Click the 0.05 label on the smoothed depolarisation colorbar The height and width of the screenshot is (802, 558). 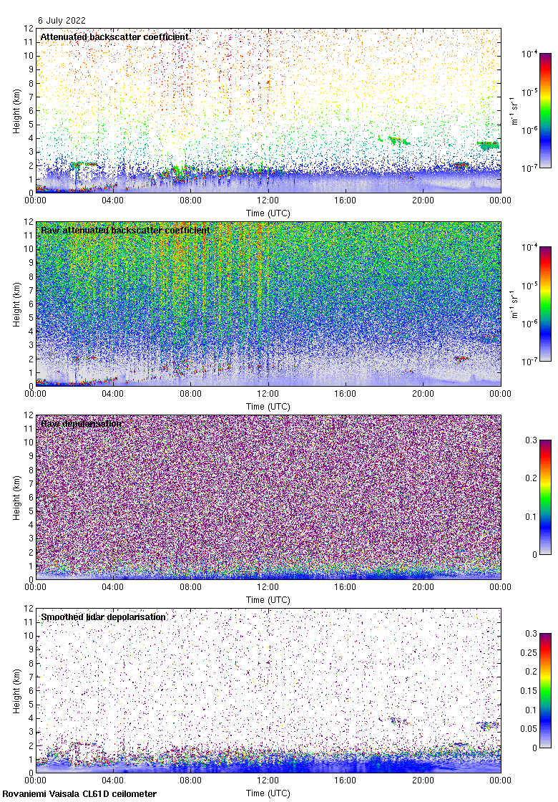(529, 729)
